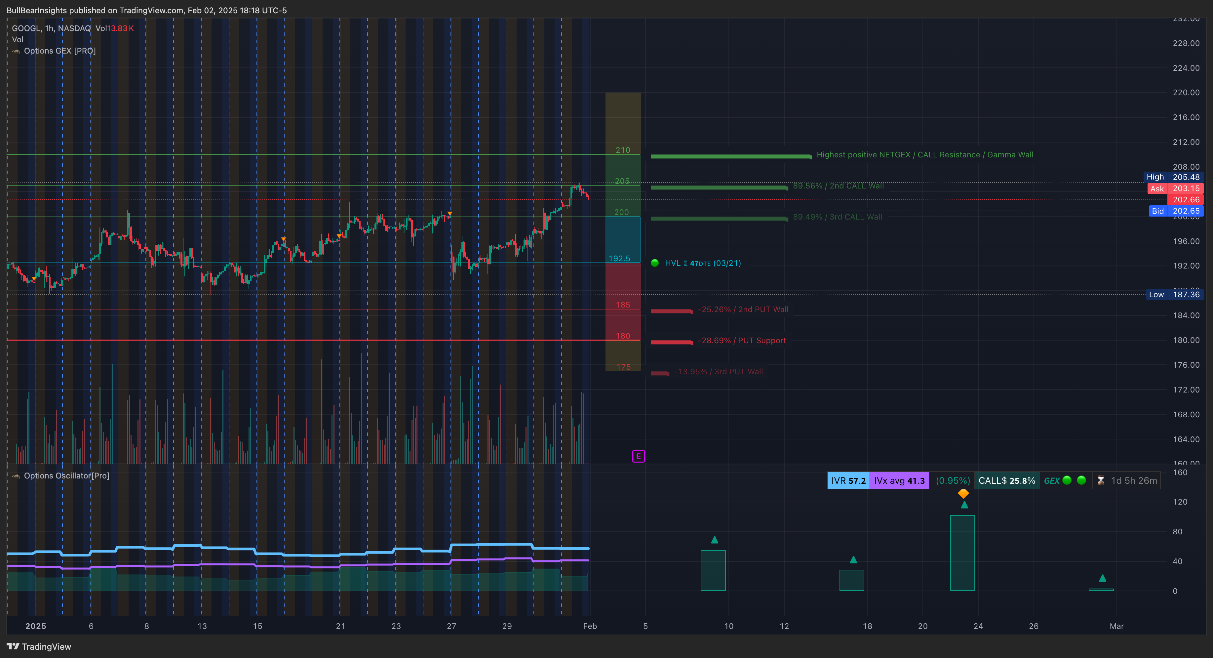
Task: Click the Ask 203.15 price tag
Action: click(1175, 188)
